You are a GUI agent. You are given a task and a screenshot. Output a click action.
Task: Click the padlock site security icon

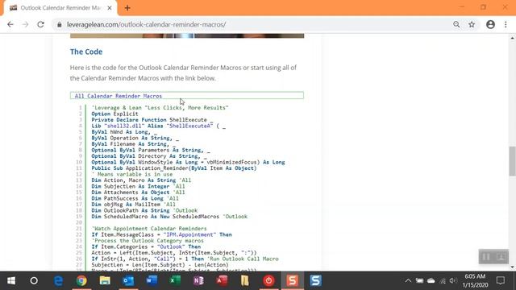coord(59,25)
